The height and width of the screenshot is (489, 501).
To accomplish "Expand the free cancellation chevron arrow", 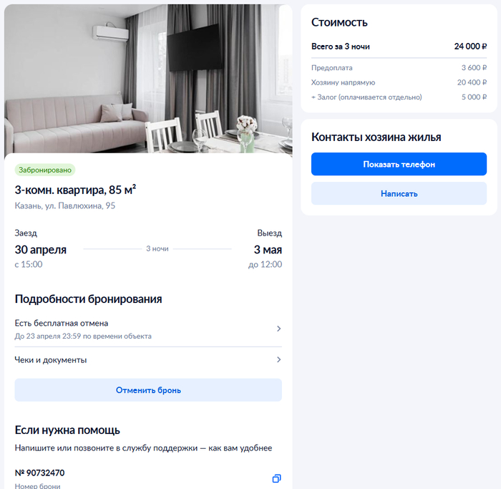I will (x=278, y=329).
